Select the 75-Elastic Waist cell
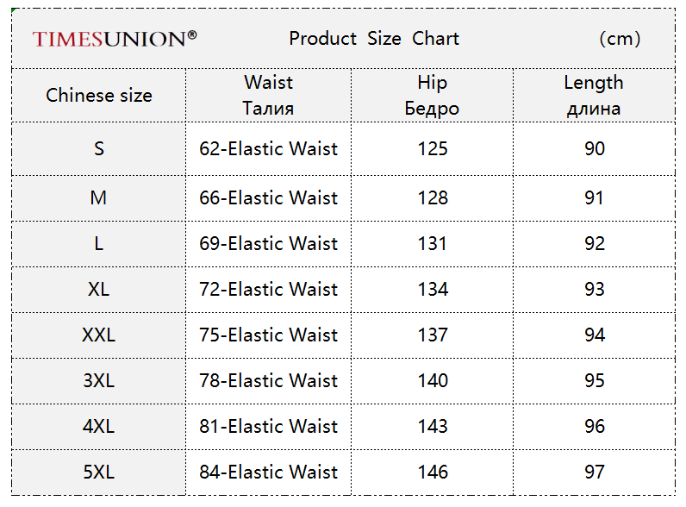Image resolution: width=686 pixels, height=507 pixels. click(x=268, y=335)
